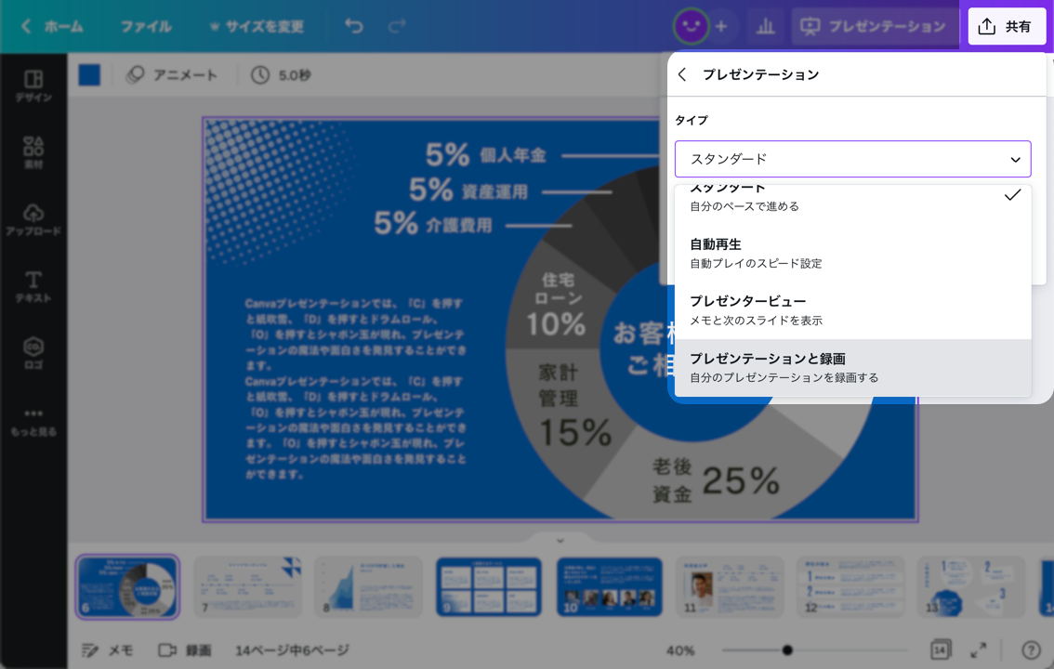This screenshot has width=1054, height=669.
Task: Open the bar chart insights icon
Action: [765, 26]
